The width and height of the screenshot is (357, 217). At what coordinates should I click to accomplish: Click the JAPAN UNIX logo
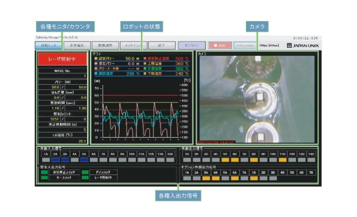303,45
